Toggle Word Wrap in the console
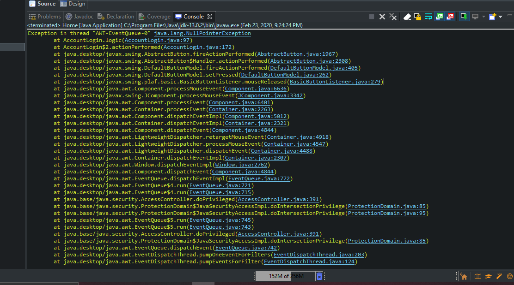Viewport: 514px width, 285px height. tap(428, 17)
